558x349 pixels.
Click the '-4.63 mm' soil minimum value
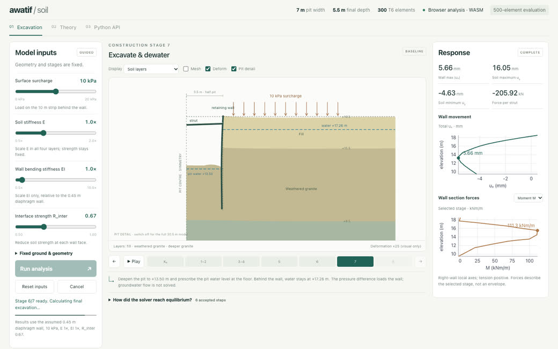pyautogui.click(x=451, y=93)
